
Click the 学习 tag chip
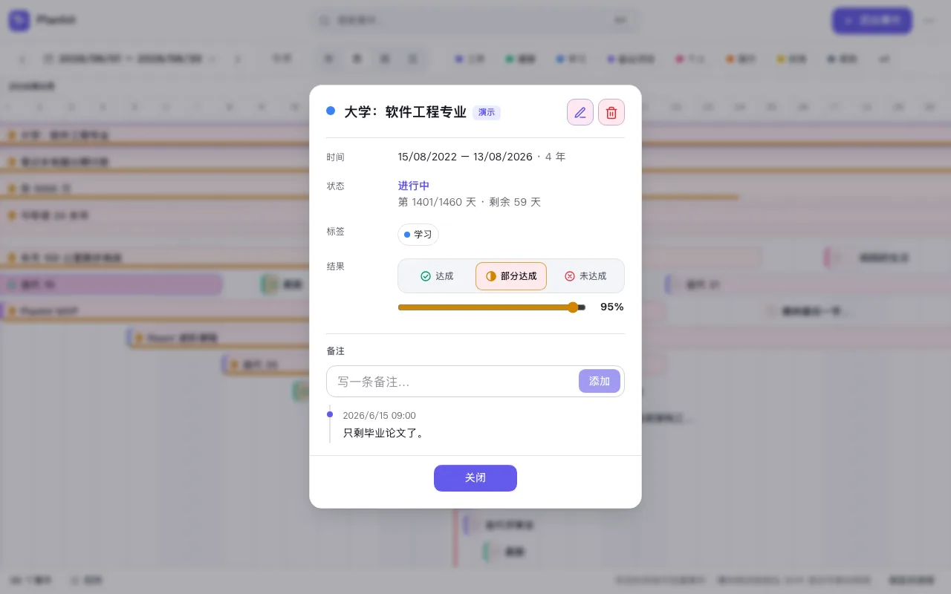418,235
